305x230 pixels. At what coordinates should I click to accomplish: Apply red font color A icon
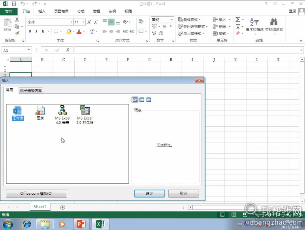[x=79, y=31]
